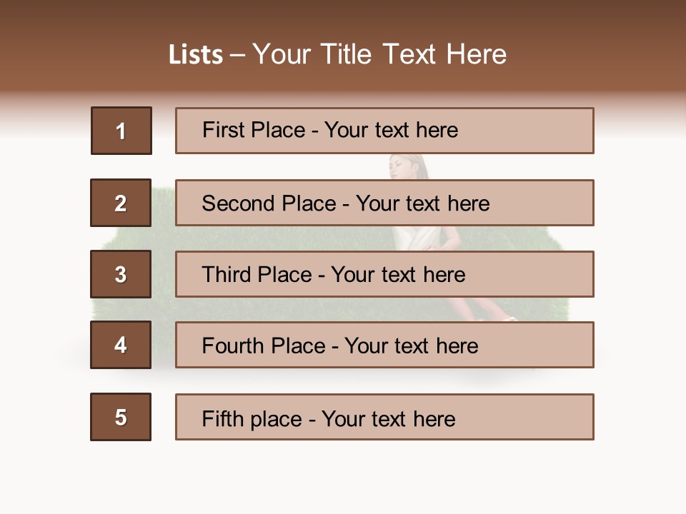Click the Your Title Text Here heading
Viewport: 686px width, 514px height.
click(379, 54)
